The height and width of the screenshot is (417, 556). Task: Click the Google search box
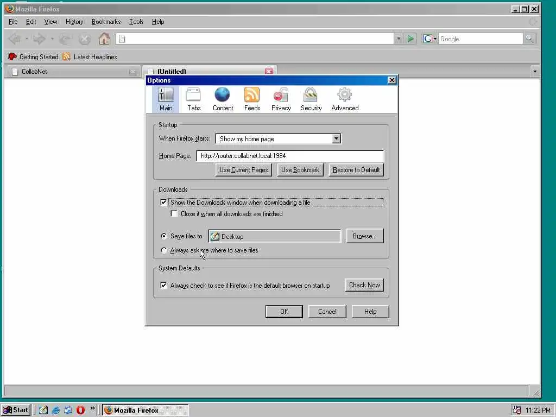pos(481,39)
